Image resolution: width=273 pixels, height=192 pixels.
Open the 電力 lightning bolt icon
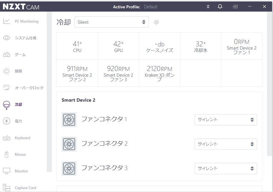click(x=7, y=121)
